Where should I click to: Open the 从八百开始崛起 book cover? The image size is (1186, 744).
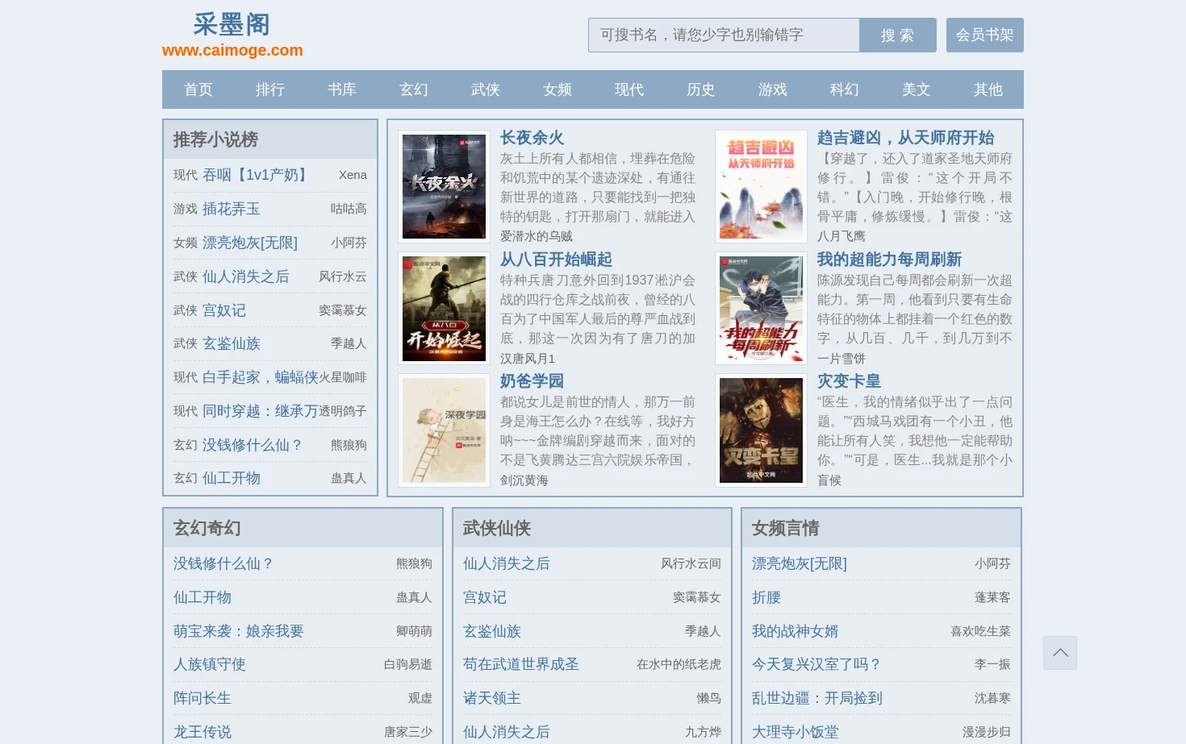coord(444,308)
